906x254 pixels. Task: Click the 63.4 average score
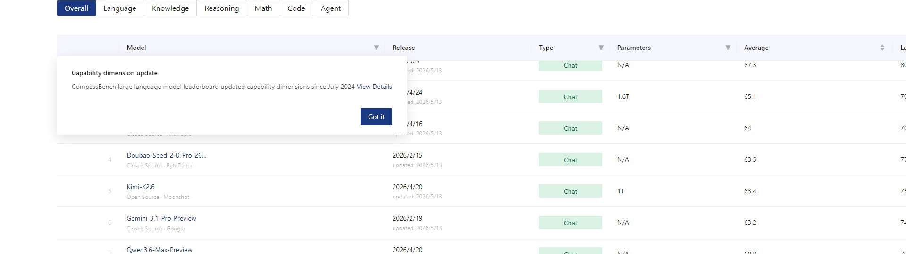point(750,191)
